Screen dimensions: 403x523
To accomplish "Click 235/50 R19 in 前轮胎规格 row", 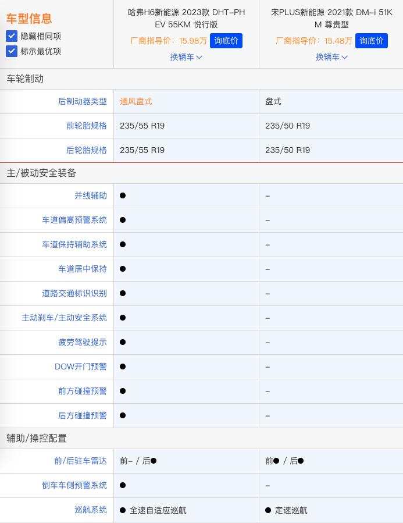I will 288,126.
